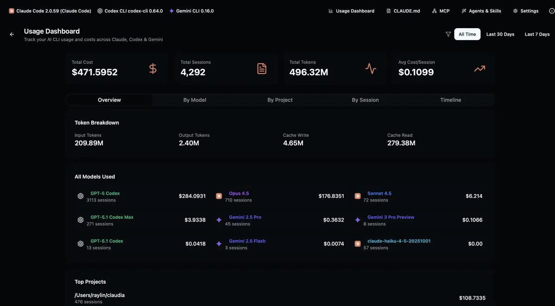Click the OpenAI icon beside GPT-5.1 Codex 13 sessions

tap(80, 244)
